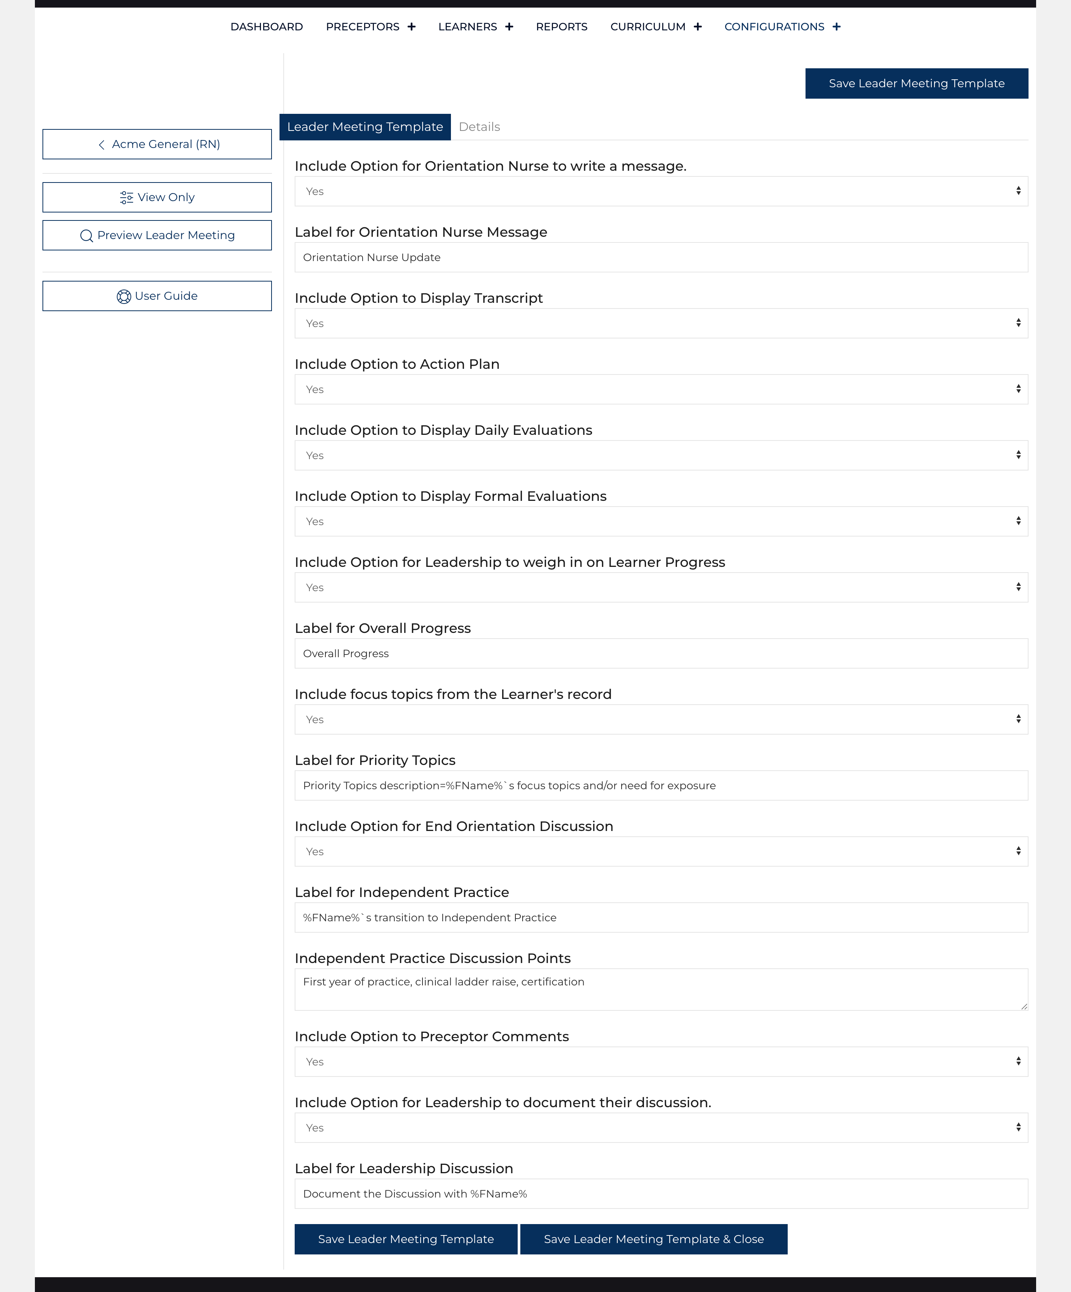Click the lifebuoy icon on User Guide
Viewport: 1071px width, 1292px height.
pyautogui.click(x=124, y=297)
